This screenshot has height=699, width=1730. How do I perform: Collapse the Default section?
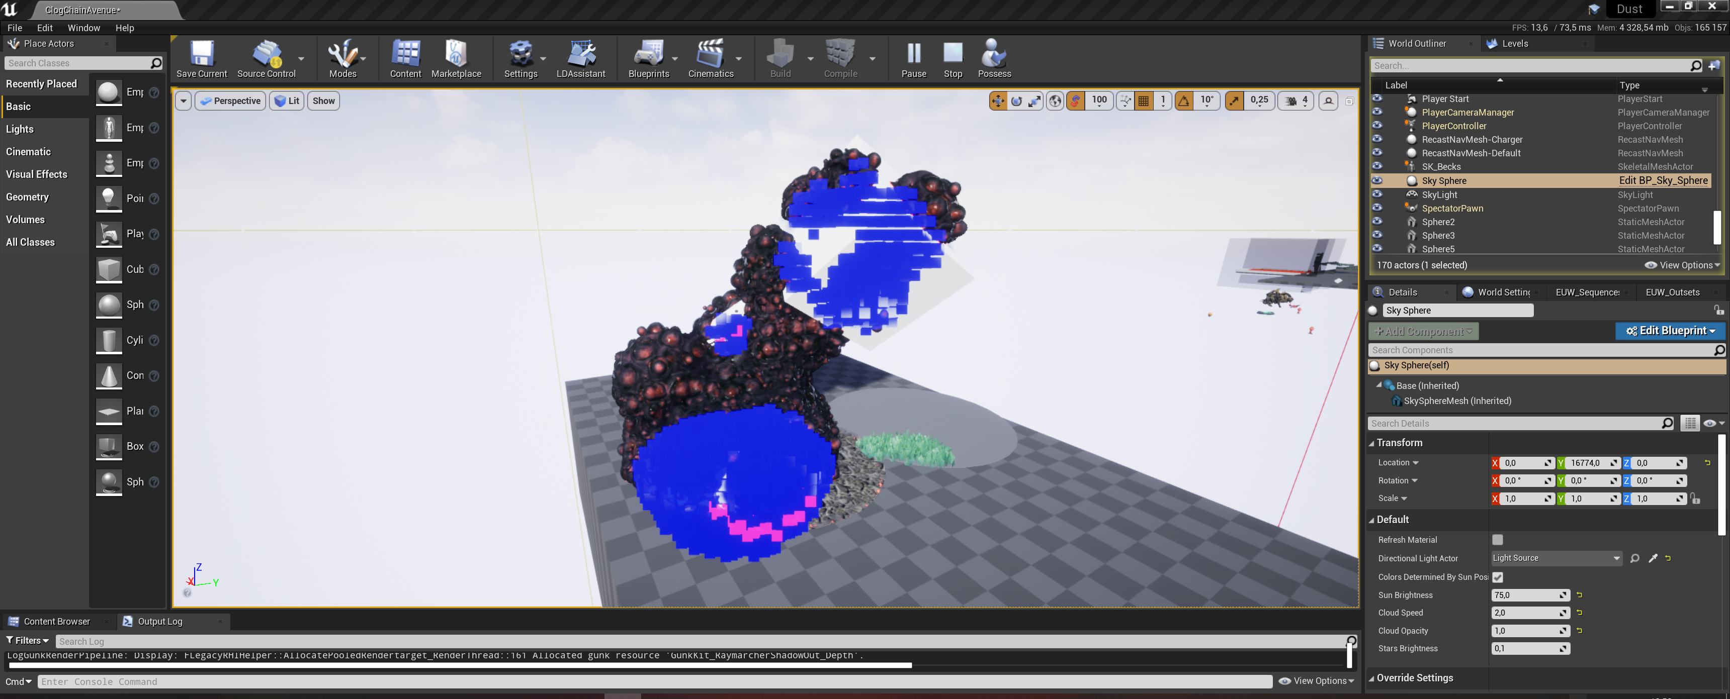click(x=1372, y=520)
